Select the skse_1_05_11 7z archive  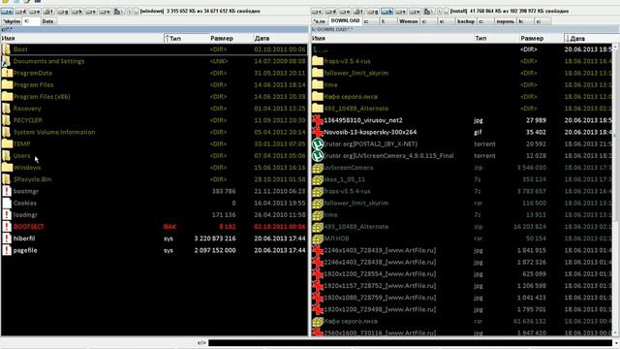tap(463, 179)
